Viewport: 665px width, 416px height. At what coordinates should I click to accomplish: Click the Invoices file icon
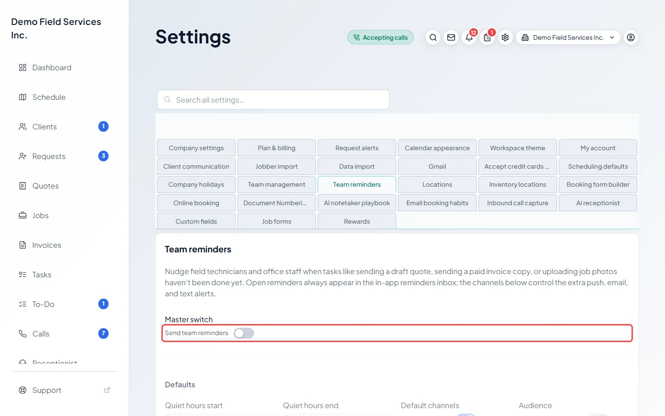pyautogui.click(x=23, y=245)
